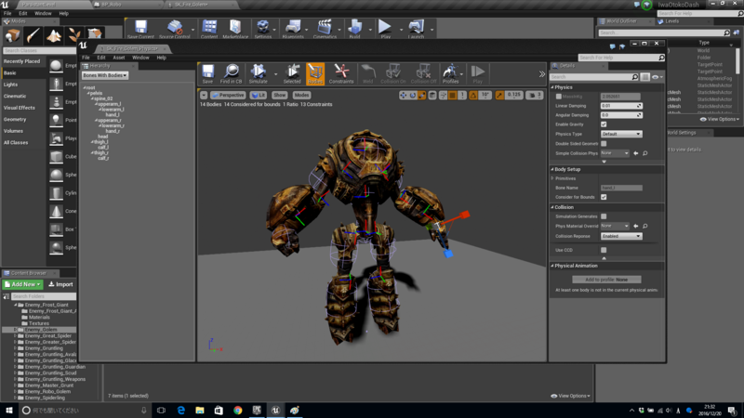Image resolution: width=744 pixels, height=418 pixels.
Task: Open Cinematics in main toolbar
Action: 325,30
